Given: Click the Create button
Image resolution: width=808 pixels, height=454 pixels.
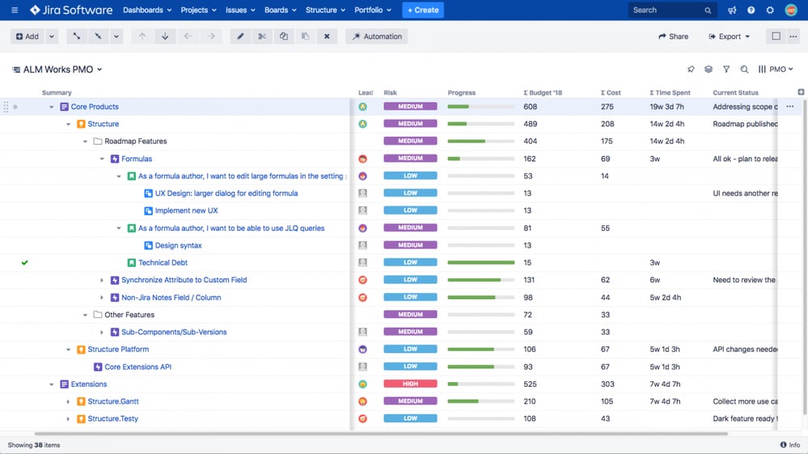Looking at the screenshot, I should (x=423, y=10).
